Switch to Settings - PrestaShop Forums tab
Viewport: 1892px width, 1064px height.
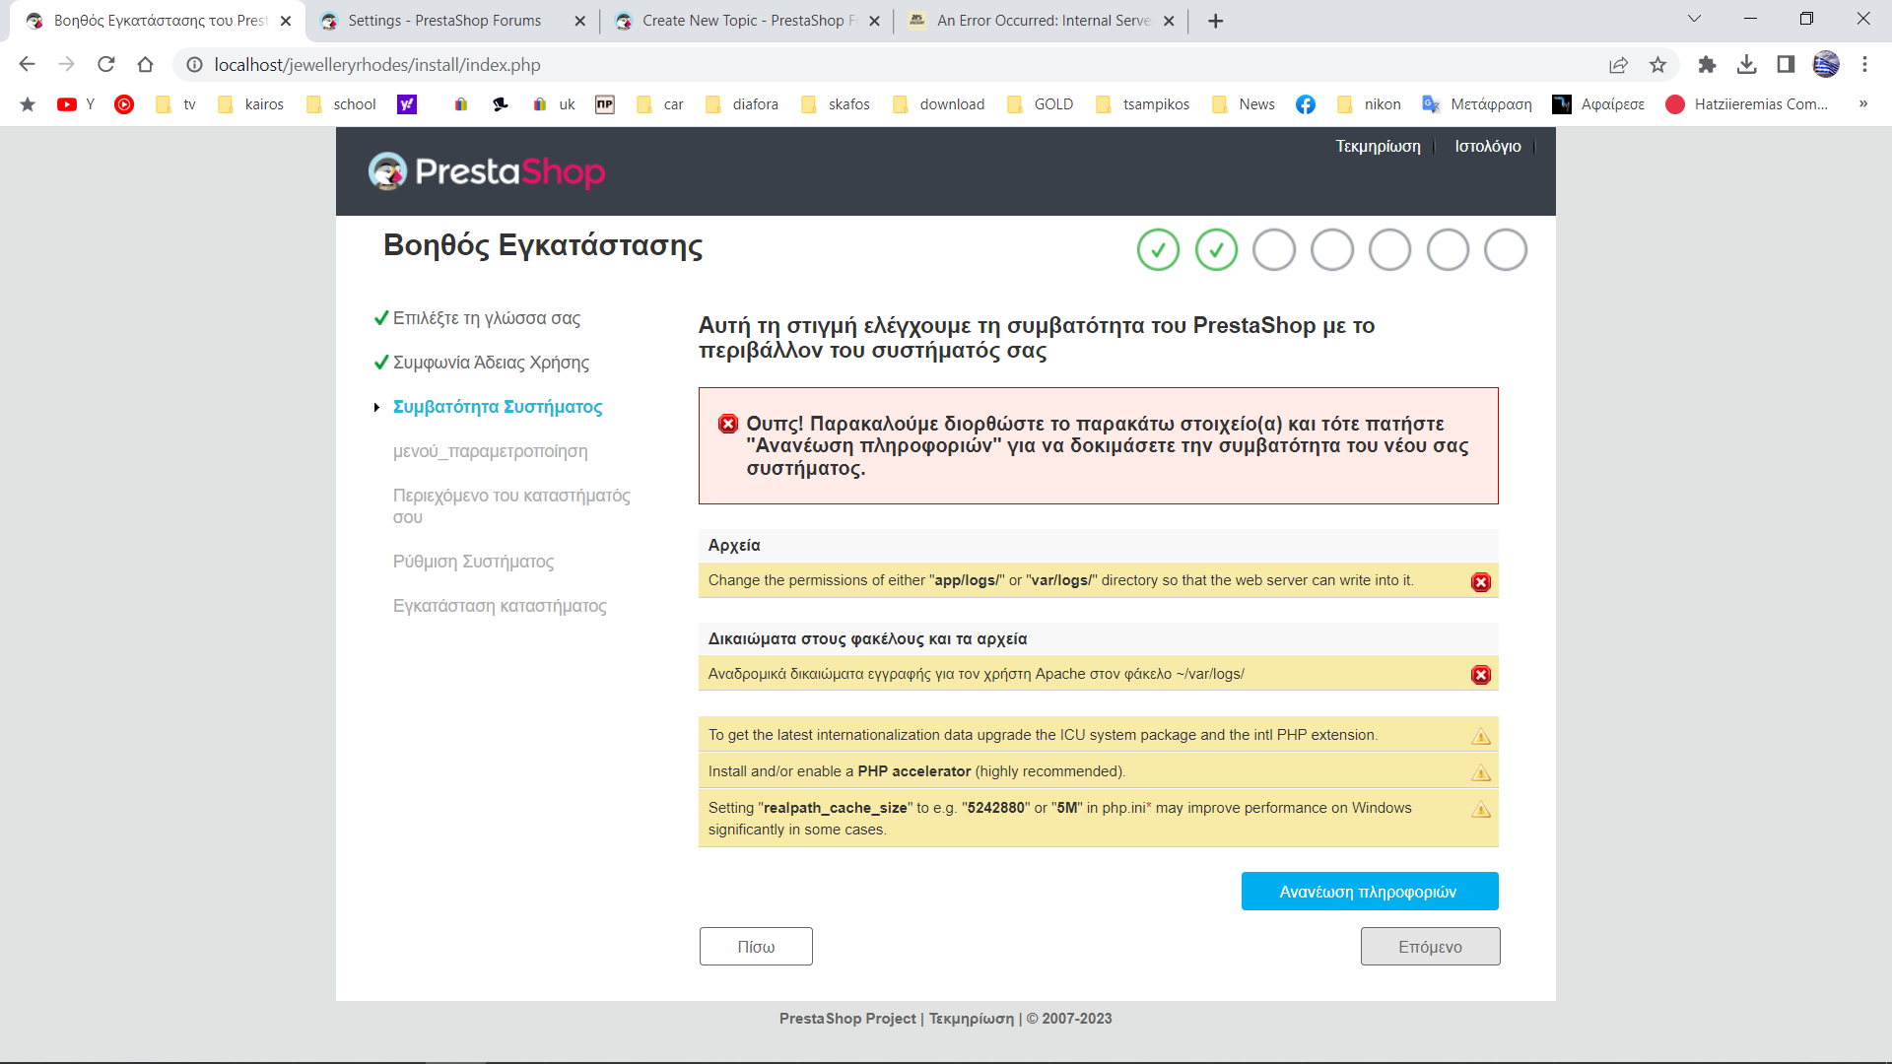tap(444, 21)
